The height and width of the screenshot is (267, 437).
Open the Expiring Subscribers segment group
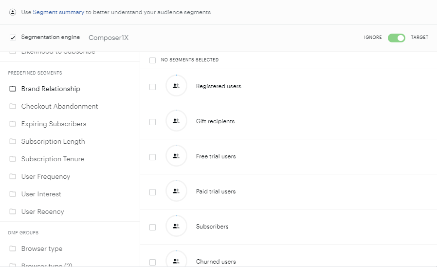[x=54, y=124]
